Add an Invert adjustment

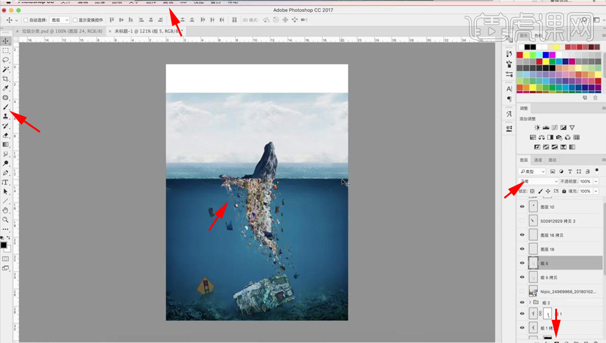coord(537,147)
